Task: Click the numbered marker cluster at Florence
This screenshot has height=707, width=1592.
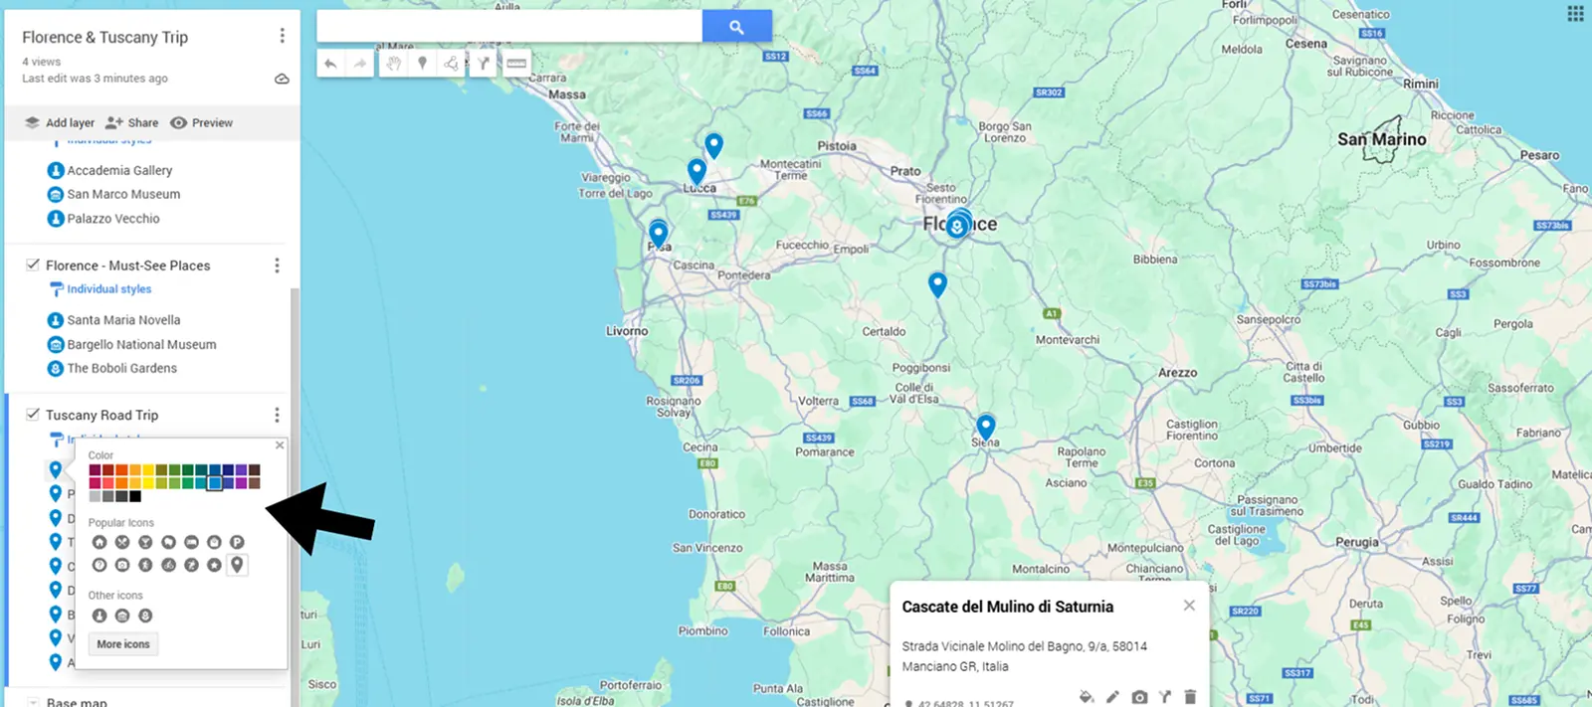Action: click(957, 225)
